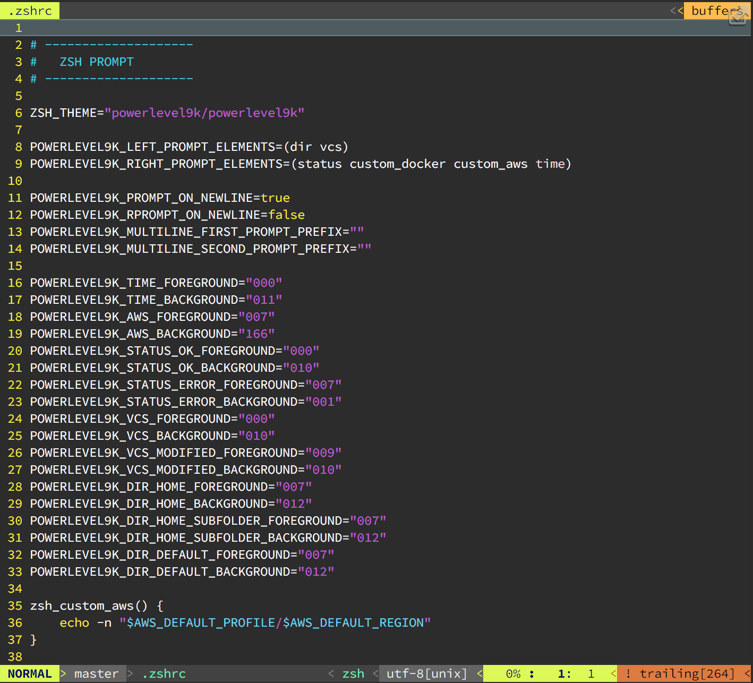Click POWERLEVEL9K_STATUS_OK_FOREGROUND variable
Viewport: 753px width, 683px height.
[152, 351]
